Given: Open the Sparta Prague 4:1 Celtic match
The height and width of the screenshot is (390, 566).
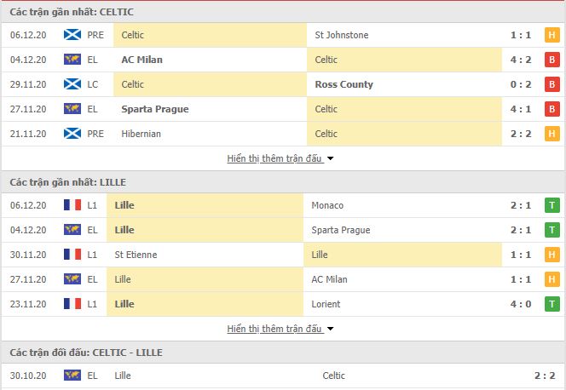Looking at the screenshot, I should point(283,109).
